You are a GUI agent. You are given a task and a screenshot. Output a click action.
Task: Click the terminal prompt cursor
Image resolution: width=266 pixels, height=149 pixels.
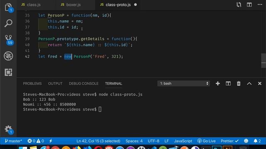pyautogui.click(x=100, y=109)
